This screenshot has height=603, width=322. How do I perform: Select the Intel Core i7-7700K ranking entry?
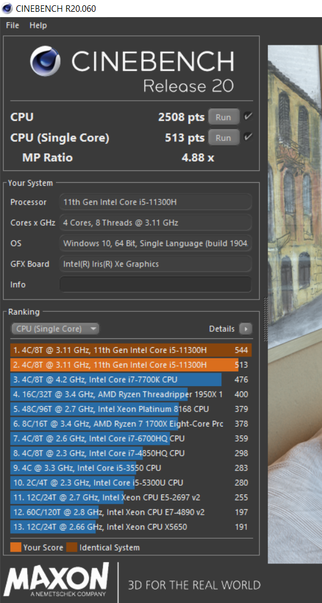(131, 380)
